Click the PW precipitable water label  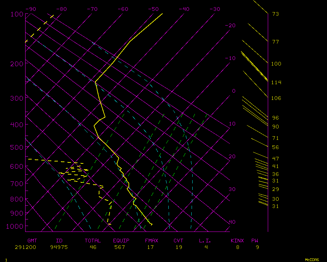[254, 241]
